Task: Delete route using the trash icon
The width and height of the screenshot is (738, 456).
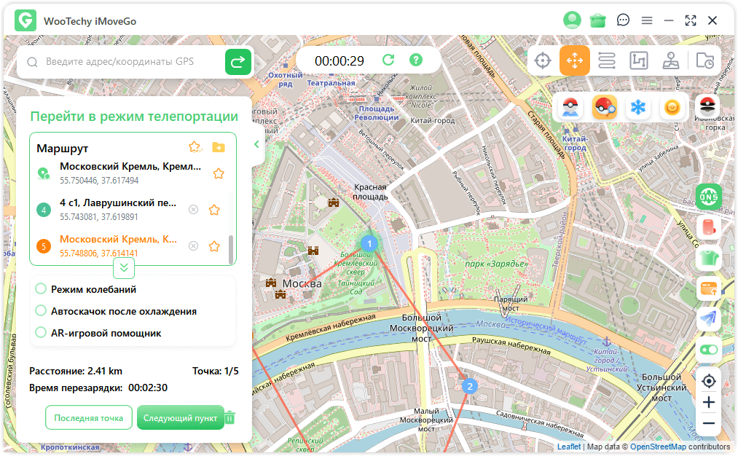Action: click(230, 417)
